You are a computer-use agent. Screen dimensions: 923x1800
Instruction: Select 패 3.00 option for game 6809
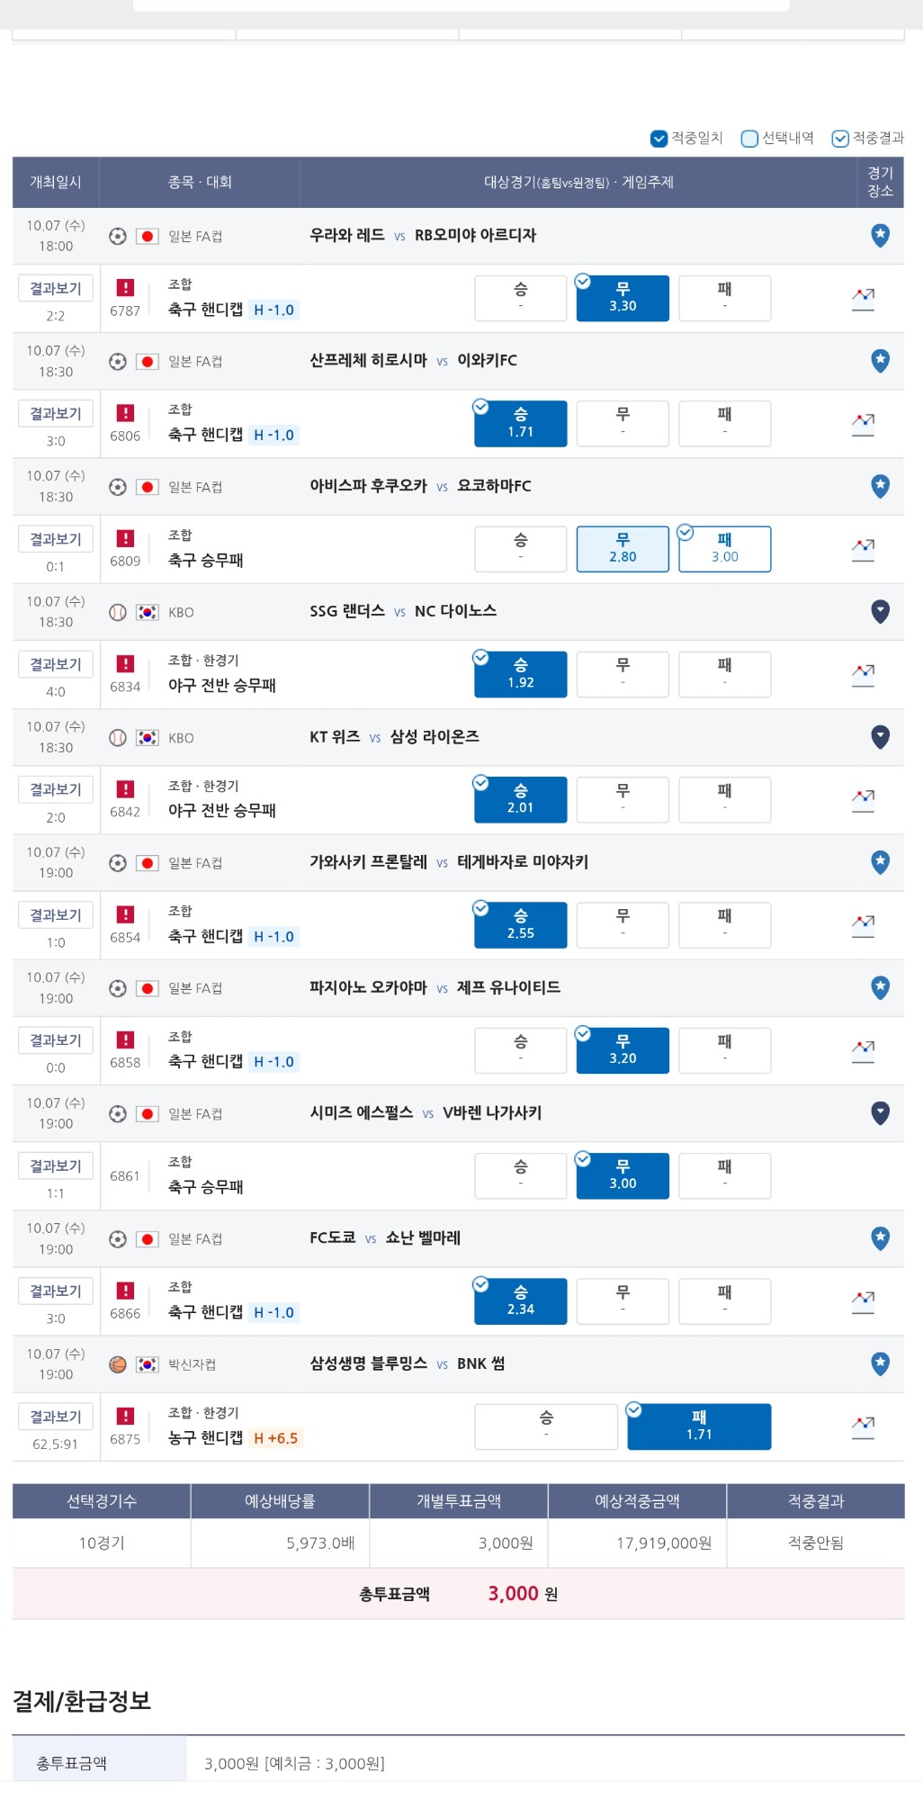tap(724, 549)
